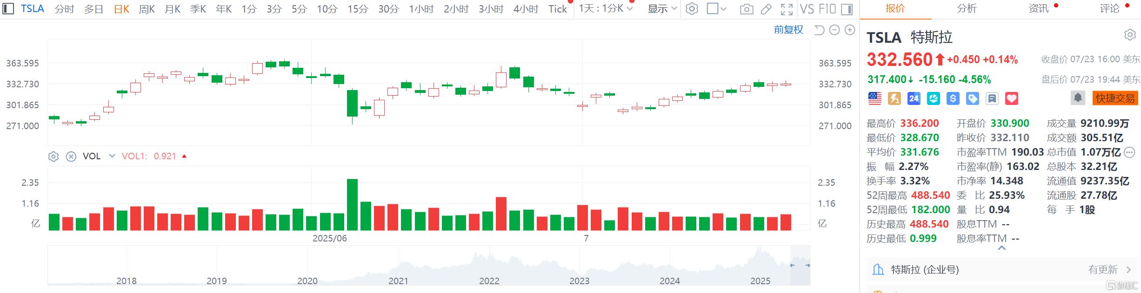Select 年K yearly candlestick tab

224,9
